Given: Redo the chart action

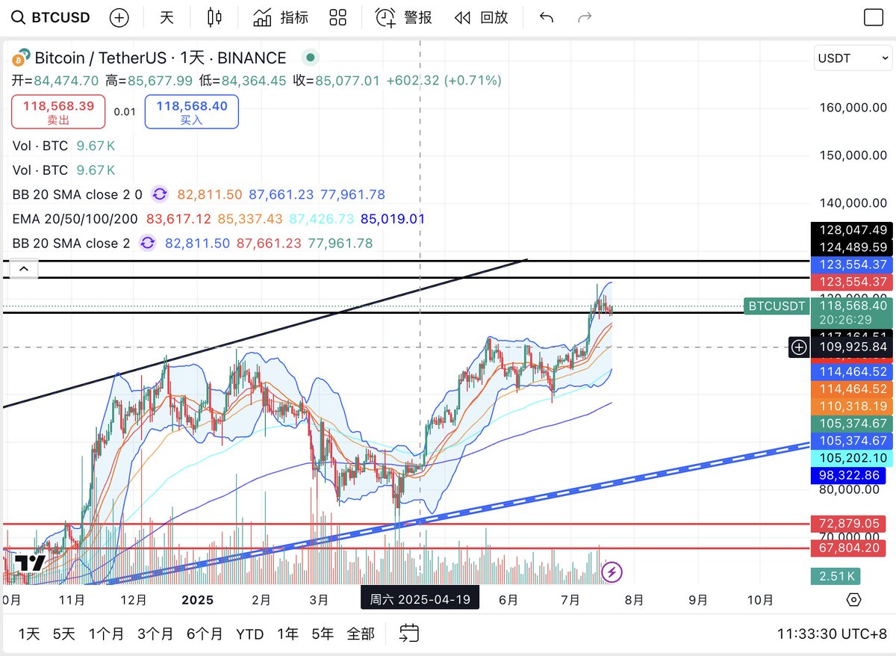Looking at the screenshot, I should click(585, 17).
